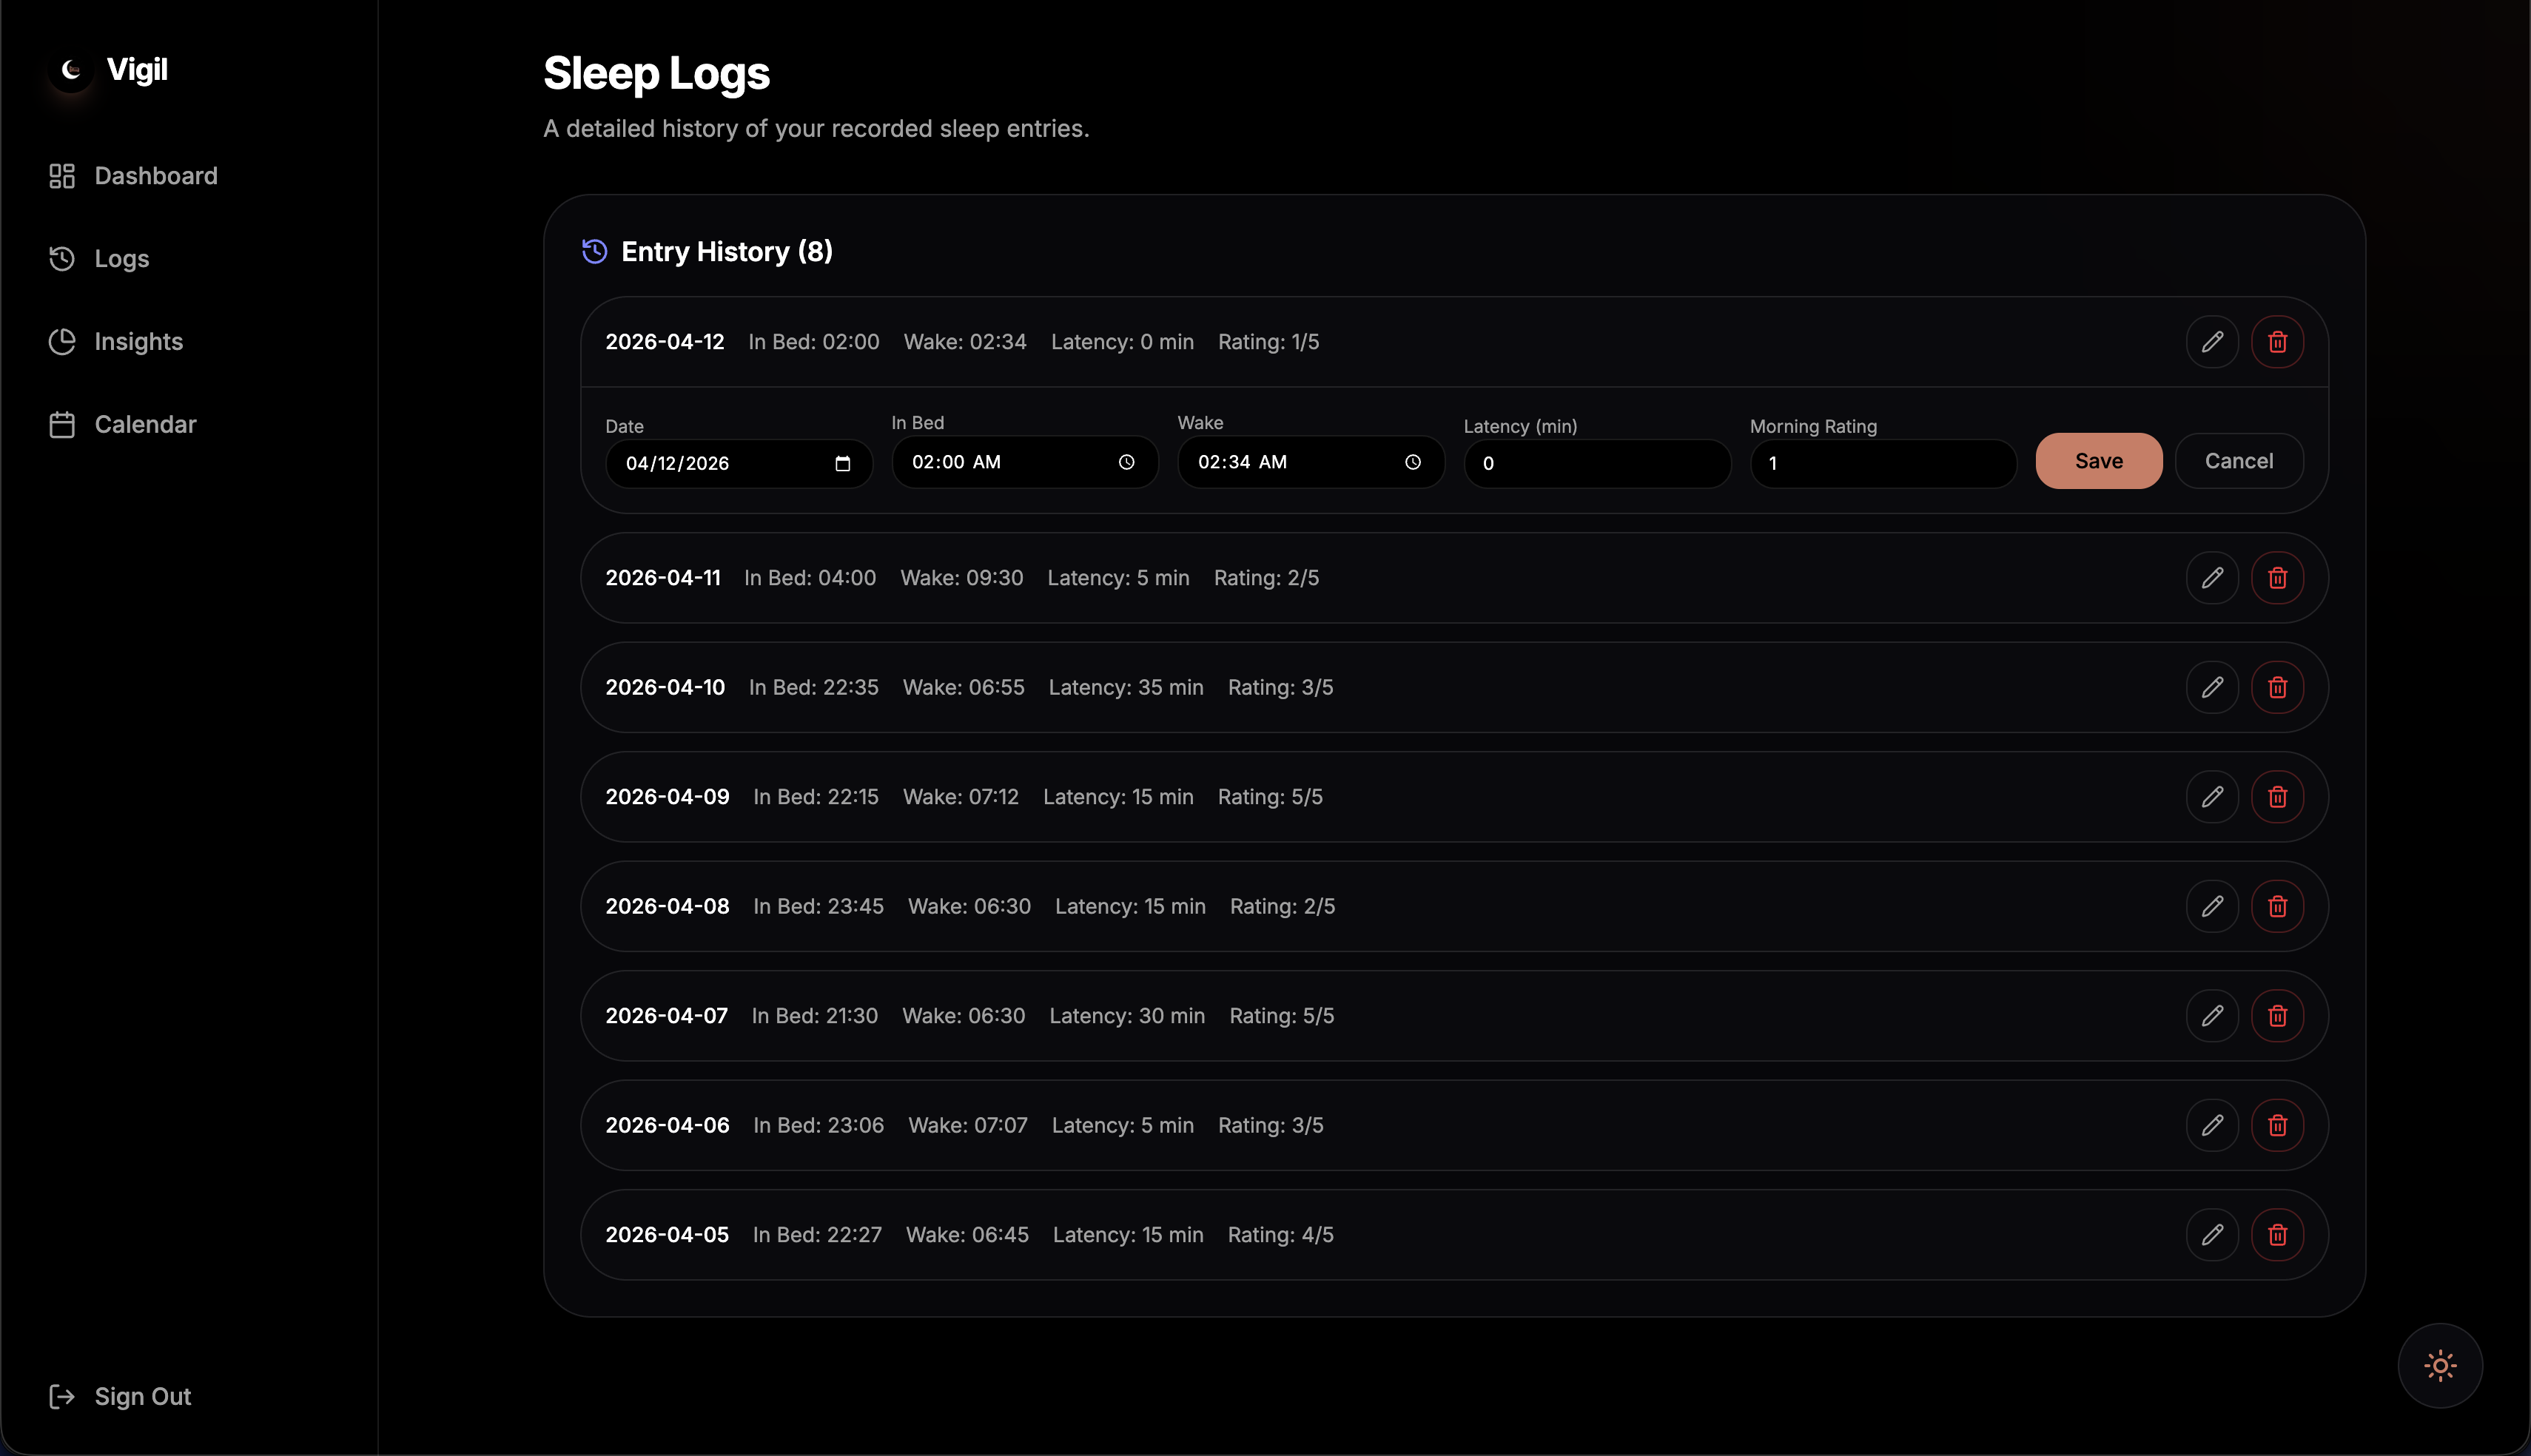The width and height of the screenshot is (2531, 1456).
Task: Navigate to Calendar view
Action: (x=145, y=425)
